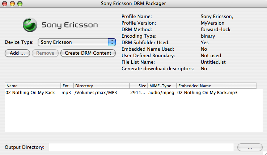
Task: Minimize window with the yellow button
Action: pos(12,4)
